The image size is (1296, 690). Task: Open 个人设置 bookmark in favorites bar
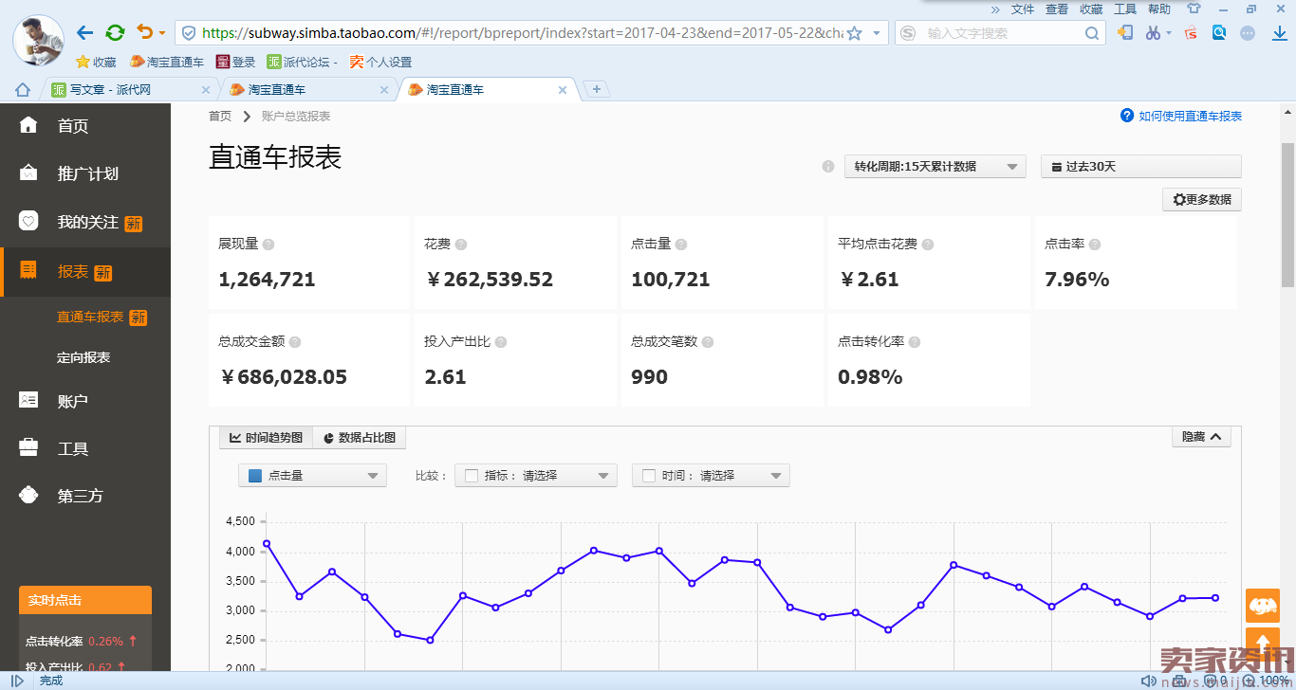(x=380, y=62)
